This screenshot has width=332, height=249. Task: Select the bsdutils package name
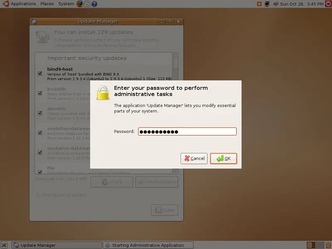click(57, 89)
